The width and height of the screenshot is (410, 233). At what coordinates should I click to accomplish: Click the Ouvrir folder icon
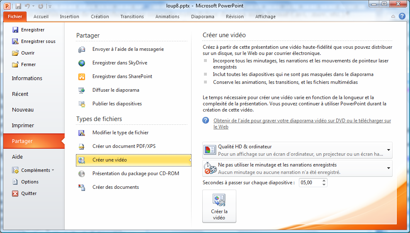[15, 53]
